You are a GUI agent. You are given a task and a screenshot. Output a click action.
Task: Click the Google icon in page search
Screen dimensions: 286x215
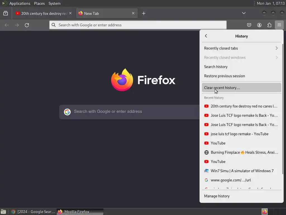[67, 112]
